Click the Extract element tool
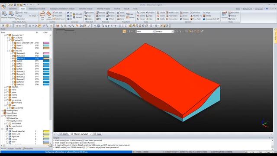The image size is (277, 156). coord(184,13)
